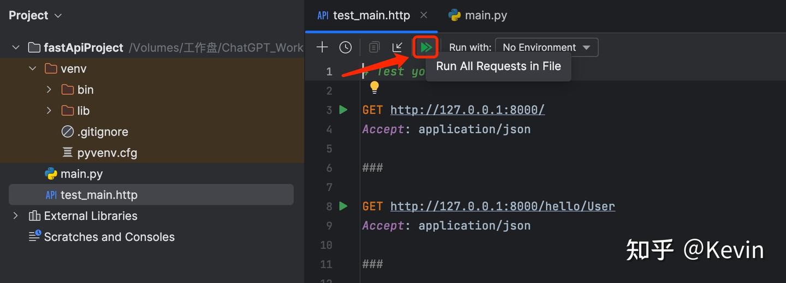Click the yellow lightbulb intention icon
The image size is (786, 283).
point(374,87)
